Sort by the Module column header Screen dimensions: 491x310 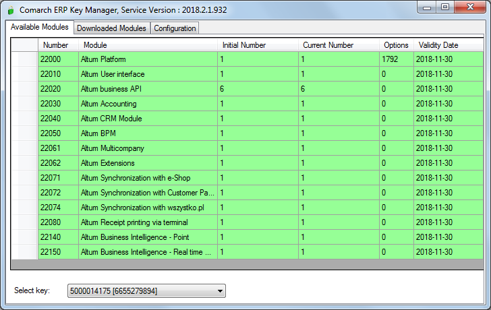148,45
